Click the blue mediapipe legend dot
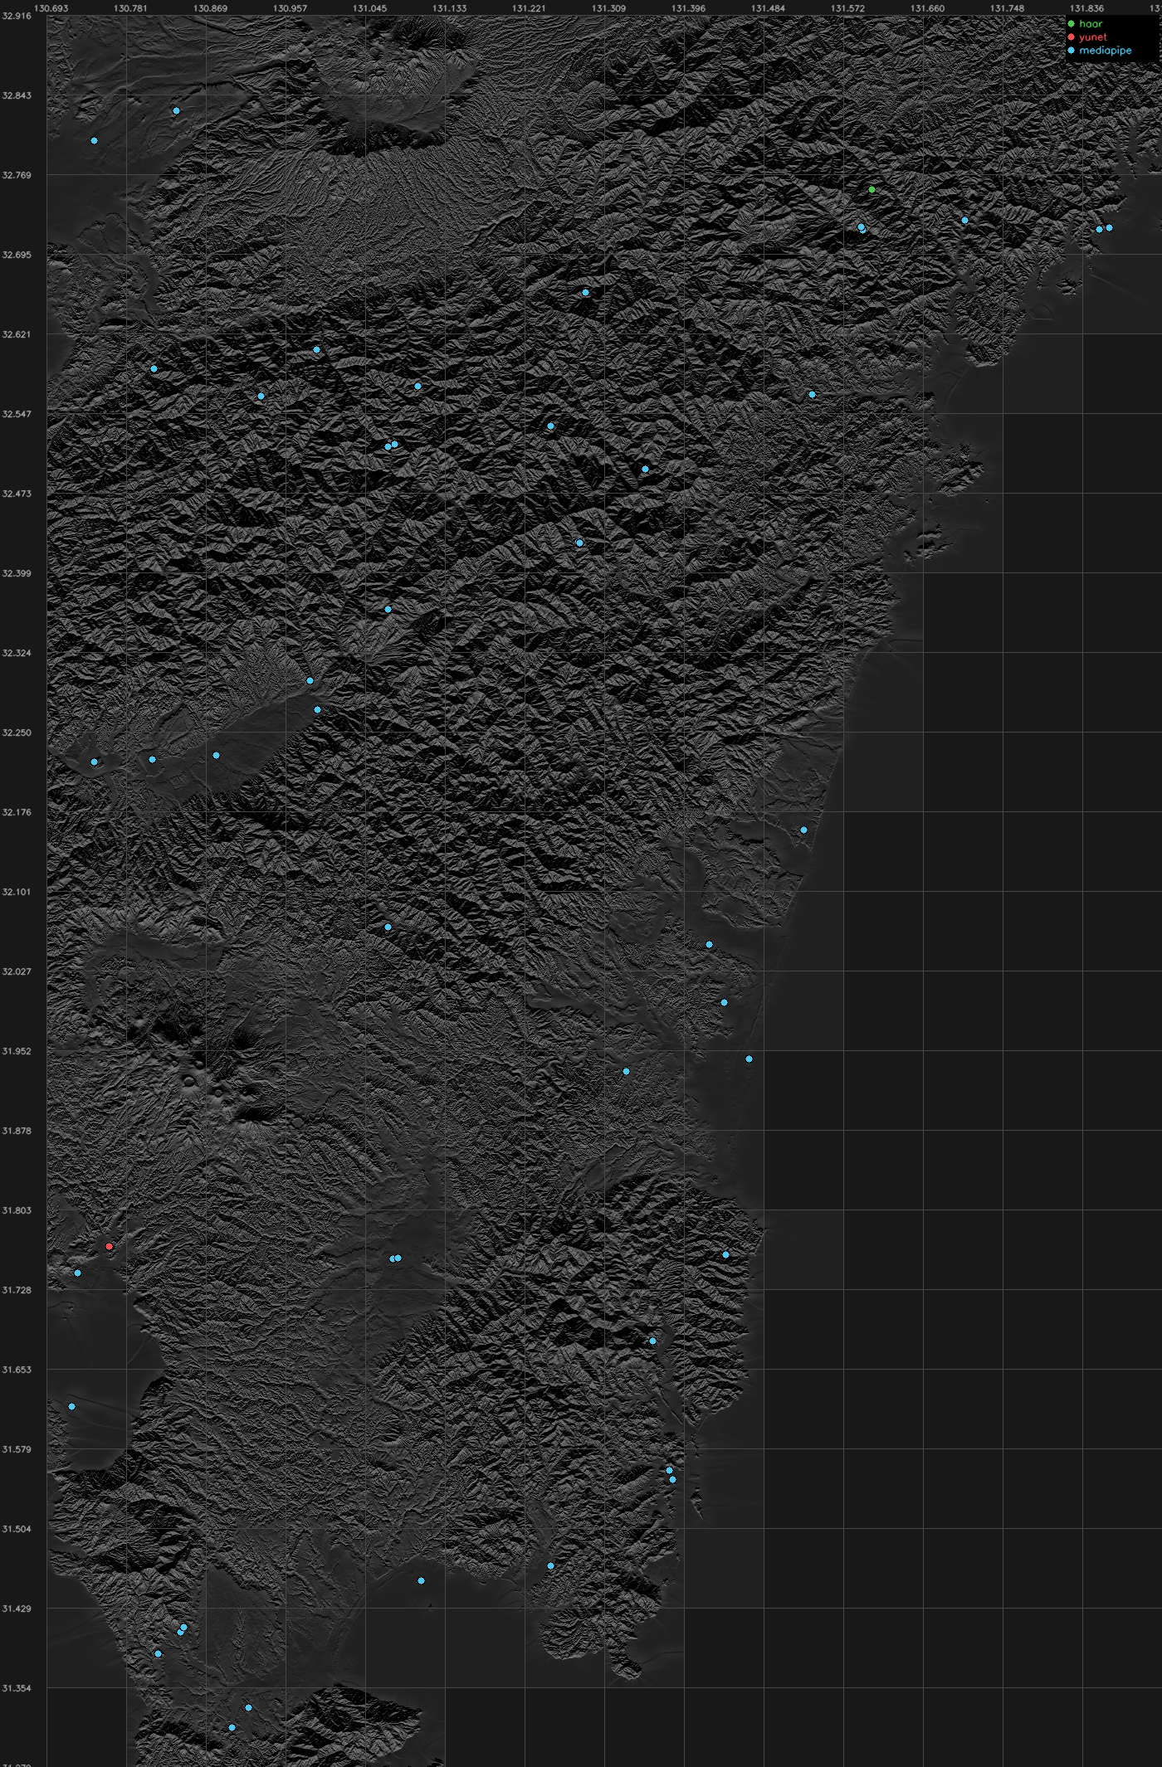The image size is (1162, 1767). (x=1071, y=51)
